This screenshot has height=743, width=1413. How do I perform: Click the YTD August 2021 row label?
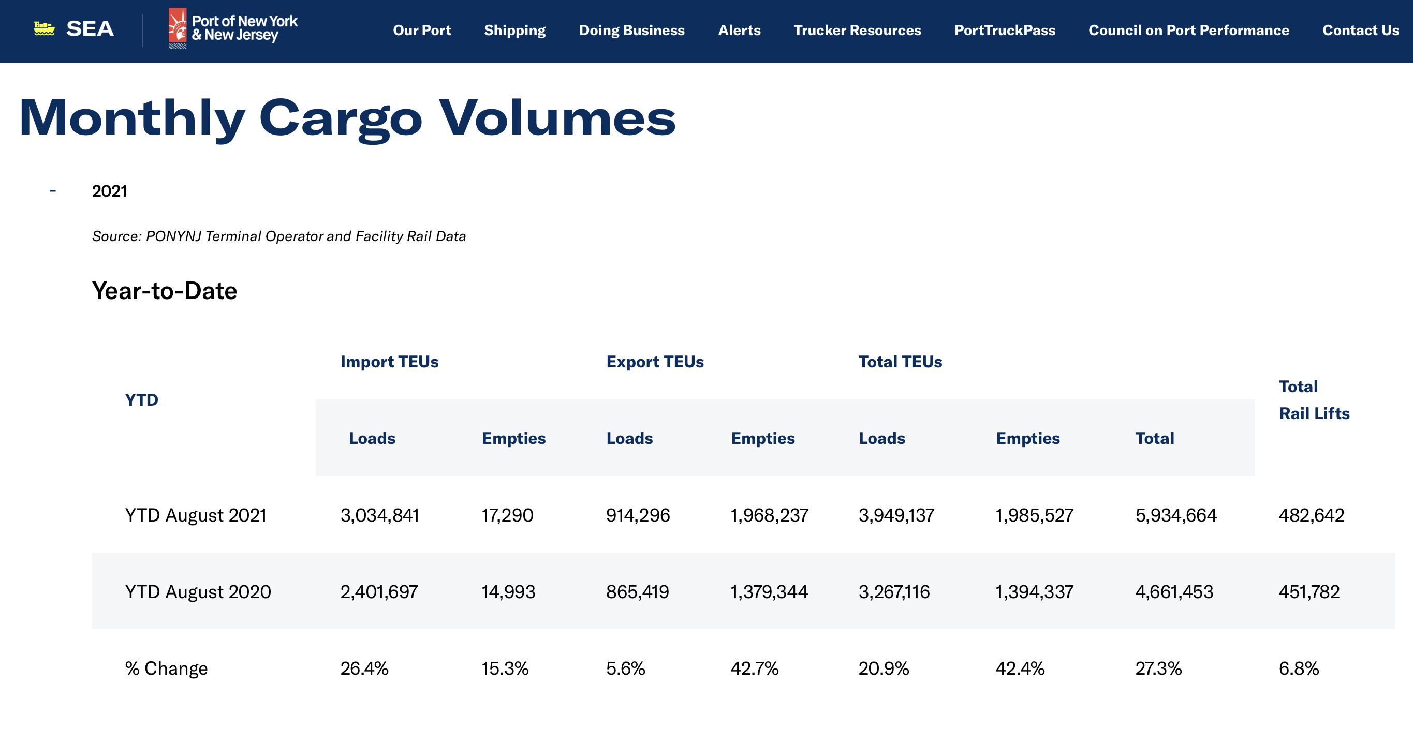(195, 515)
